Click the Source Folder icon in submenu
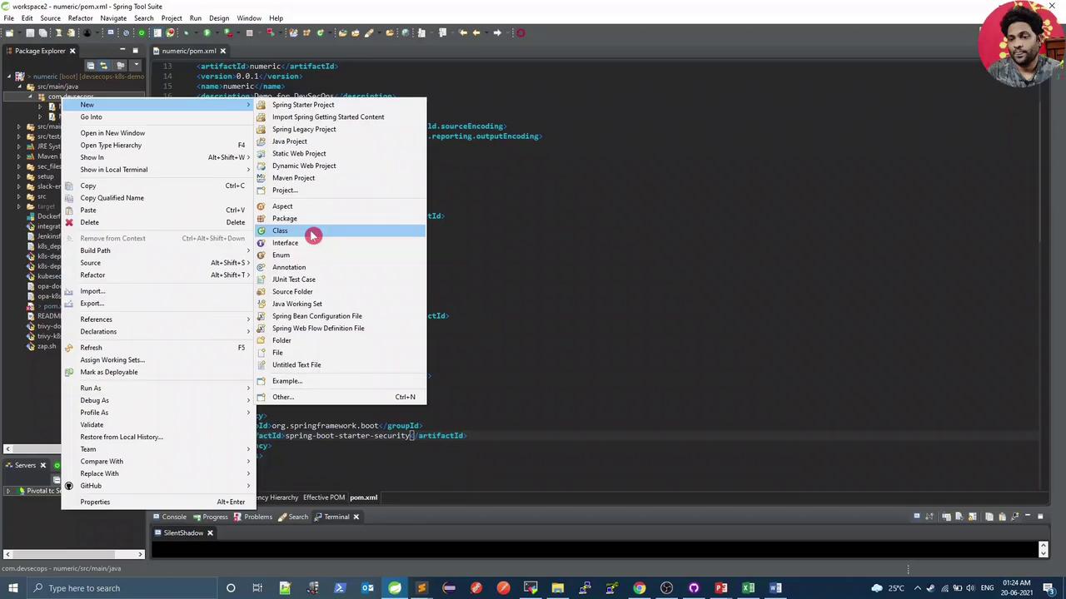The image size is (1066, 599). coord(262,292)
